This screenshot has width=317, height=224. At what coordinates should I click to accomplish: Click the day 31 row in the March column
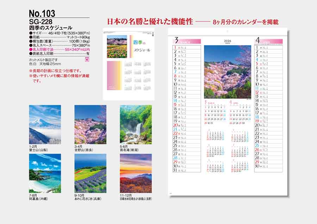click(187, 170)
